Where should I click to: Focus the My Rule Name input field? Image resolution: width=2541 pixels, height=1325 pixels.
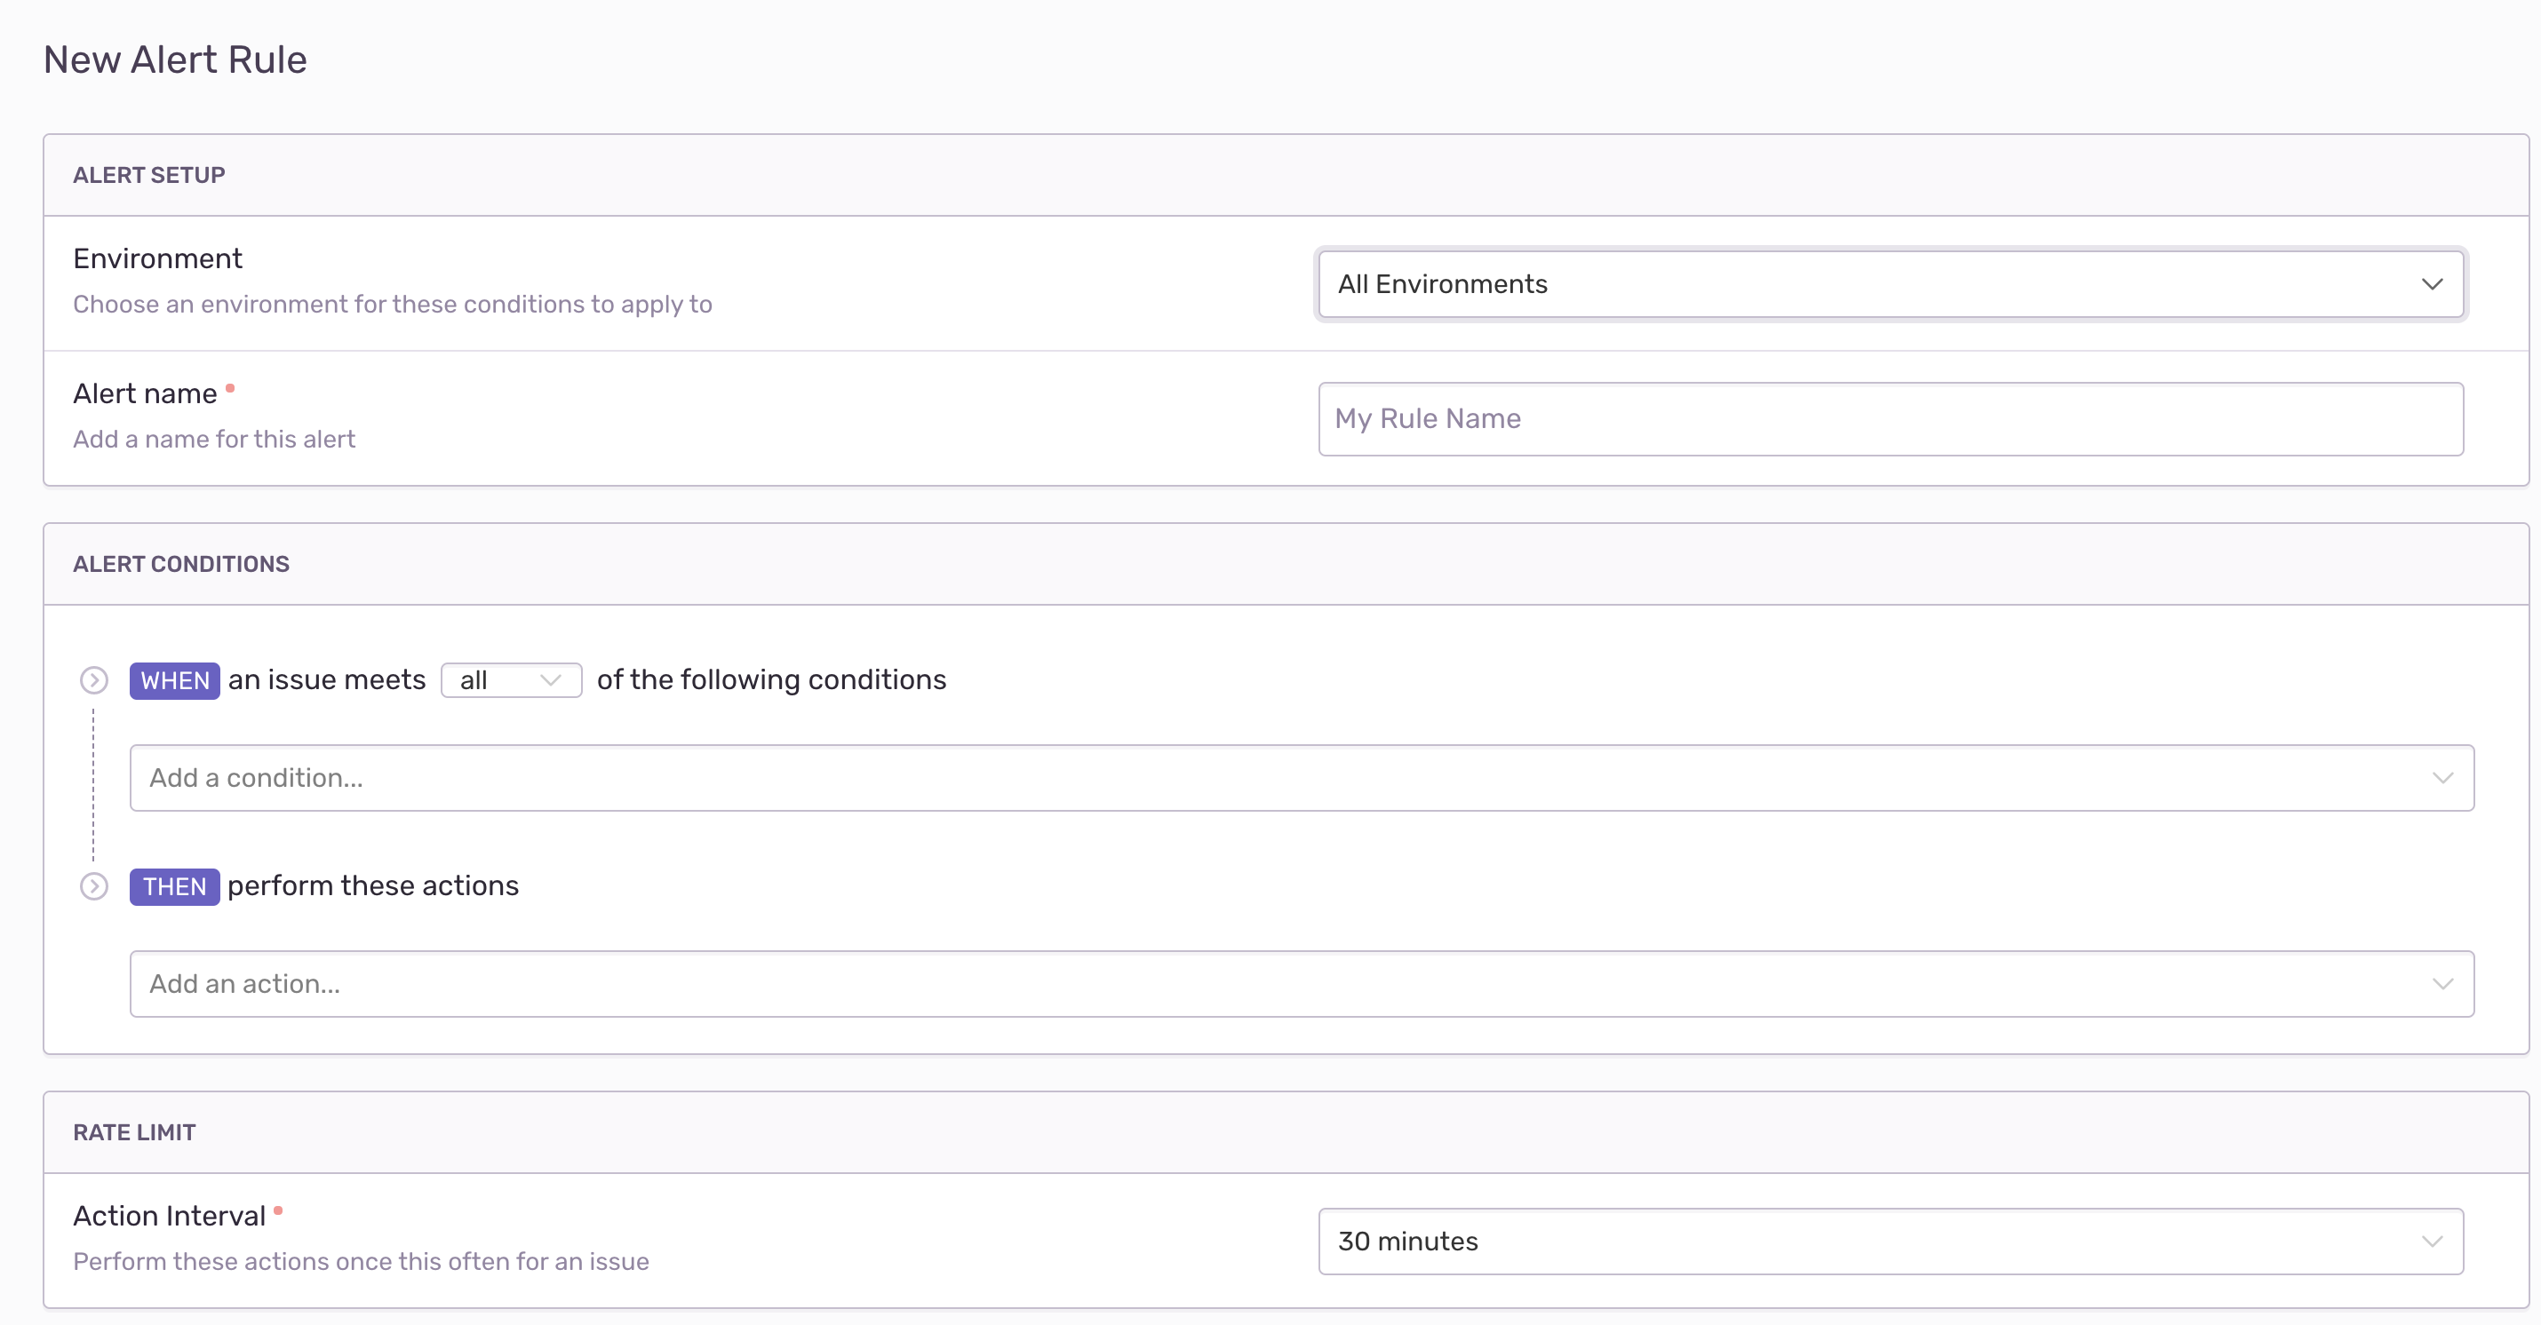tap(1889, 419)
